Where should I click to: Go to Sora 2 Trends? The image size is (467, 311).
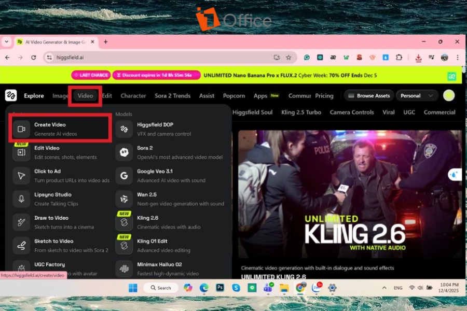(x=172, y=95)
